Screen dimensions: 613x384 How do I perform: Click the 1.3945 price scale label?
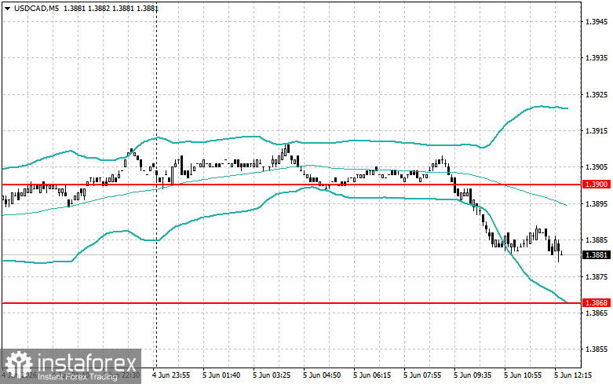tap(597, 21)
